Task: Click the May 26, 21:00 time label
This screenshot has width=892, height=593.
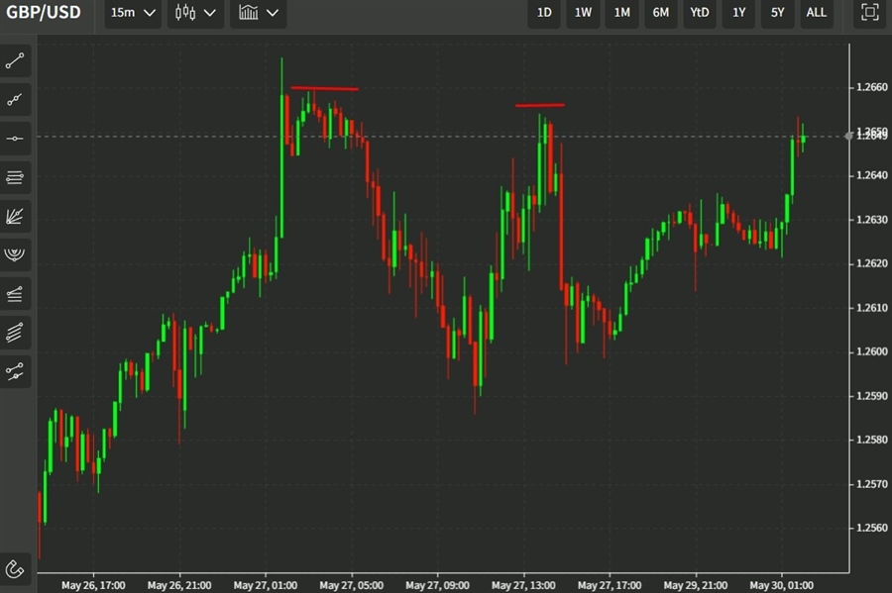Action: 179,585
